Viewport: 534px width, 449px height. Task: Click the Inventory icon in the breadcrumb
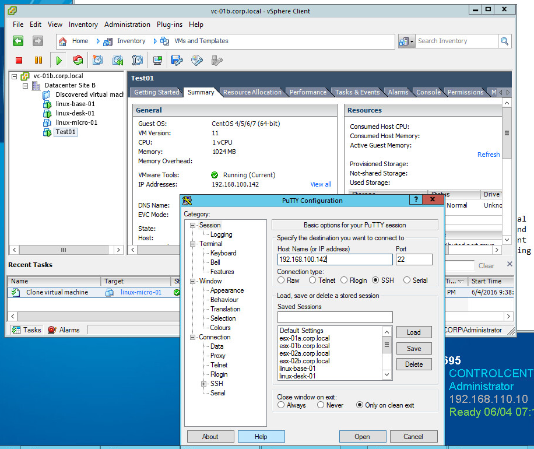click(x=108, y=41)
